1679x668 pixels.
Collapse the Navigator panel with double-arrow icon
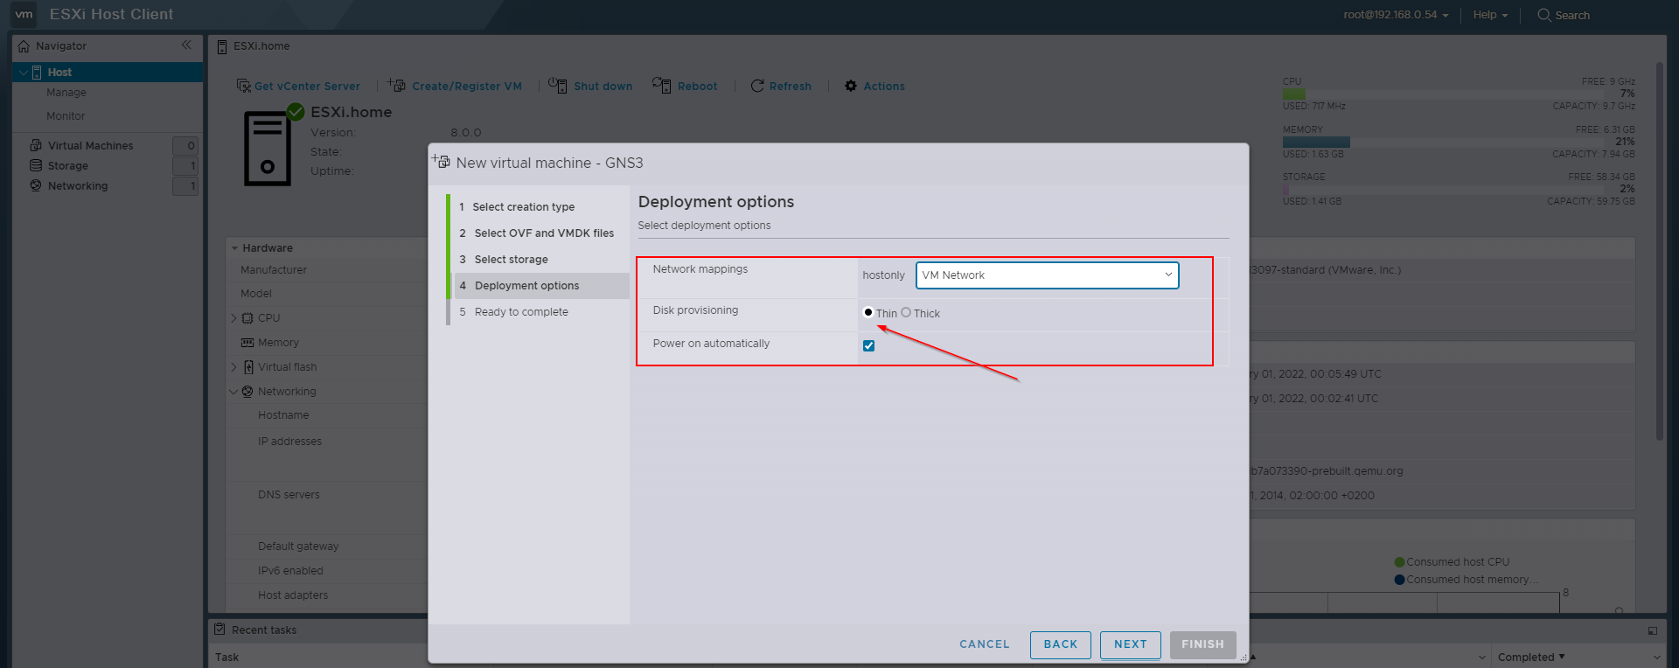click(x=186, y=45)
